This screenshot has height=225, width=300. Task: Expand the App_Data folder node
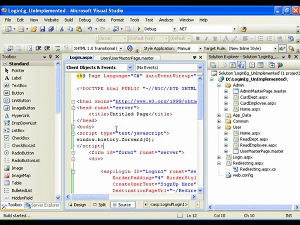coord(219,115)
